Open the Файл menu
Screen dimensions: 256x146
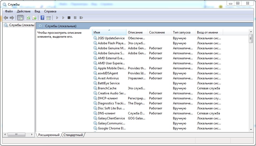pyautogui.click(x=9, y=11)
